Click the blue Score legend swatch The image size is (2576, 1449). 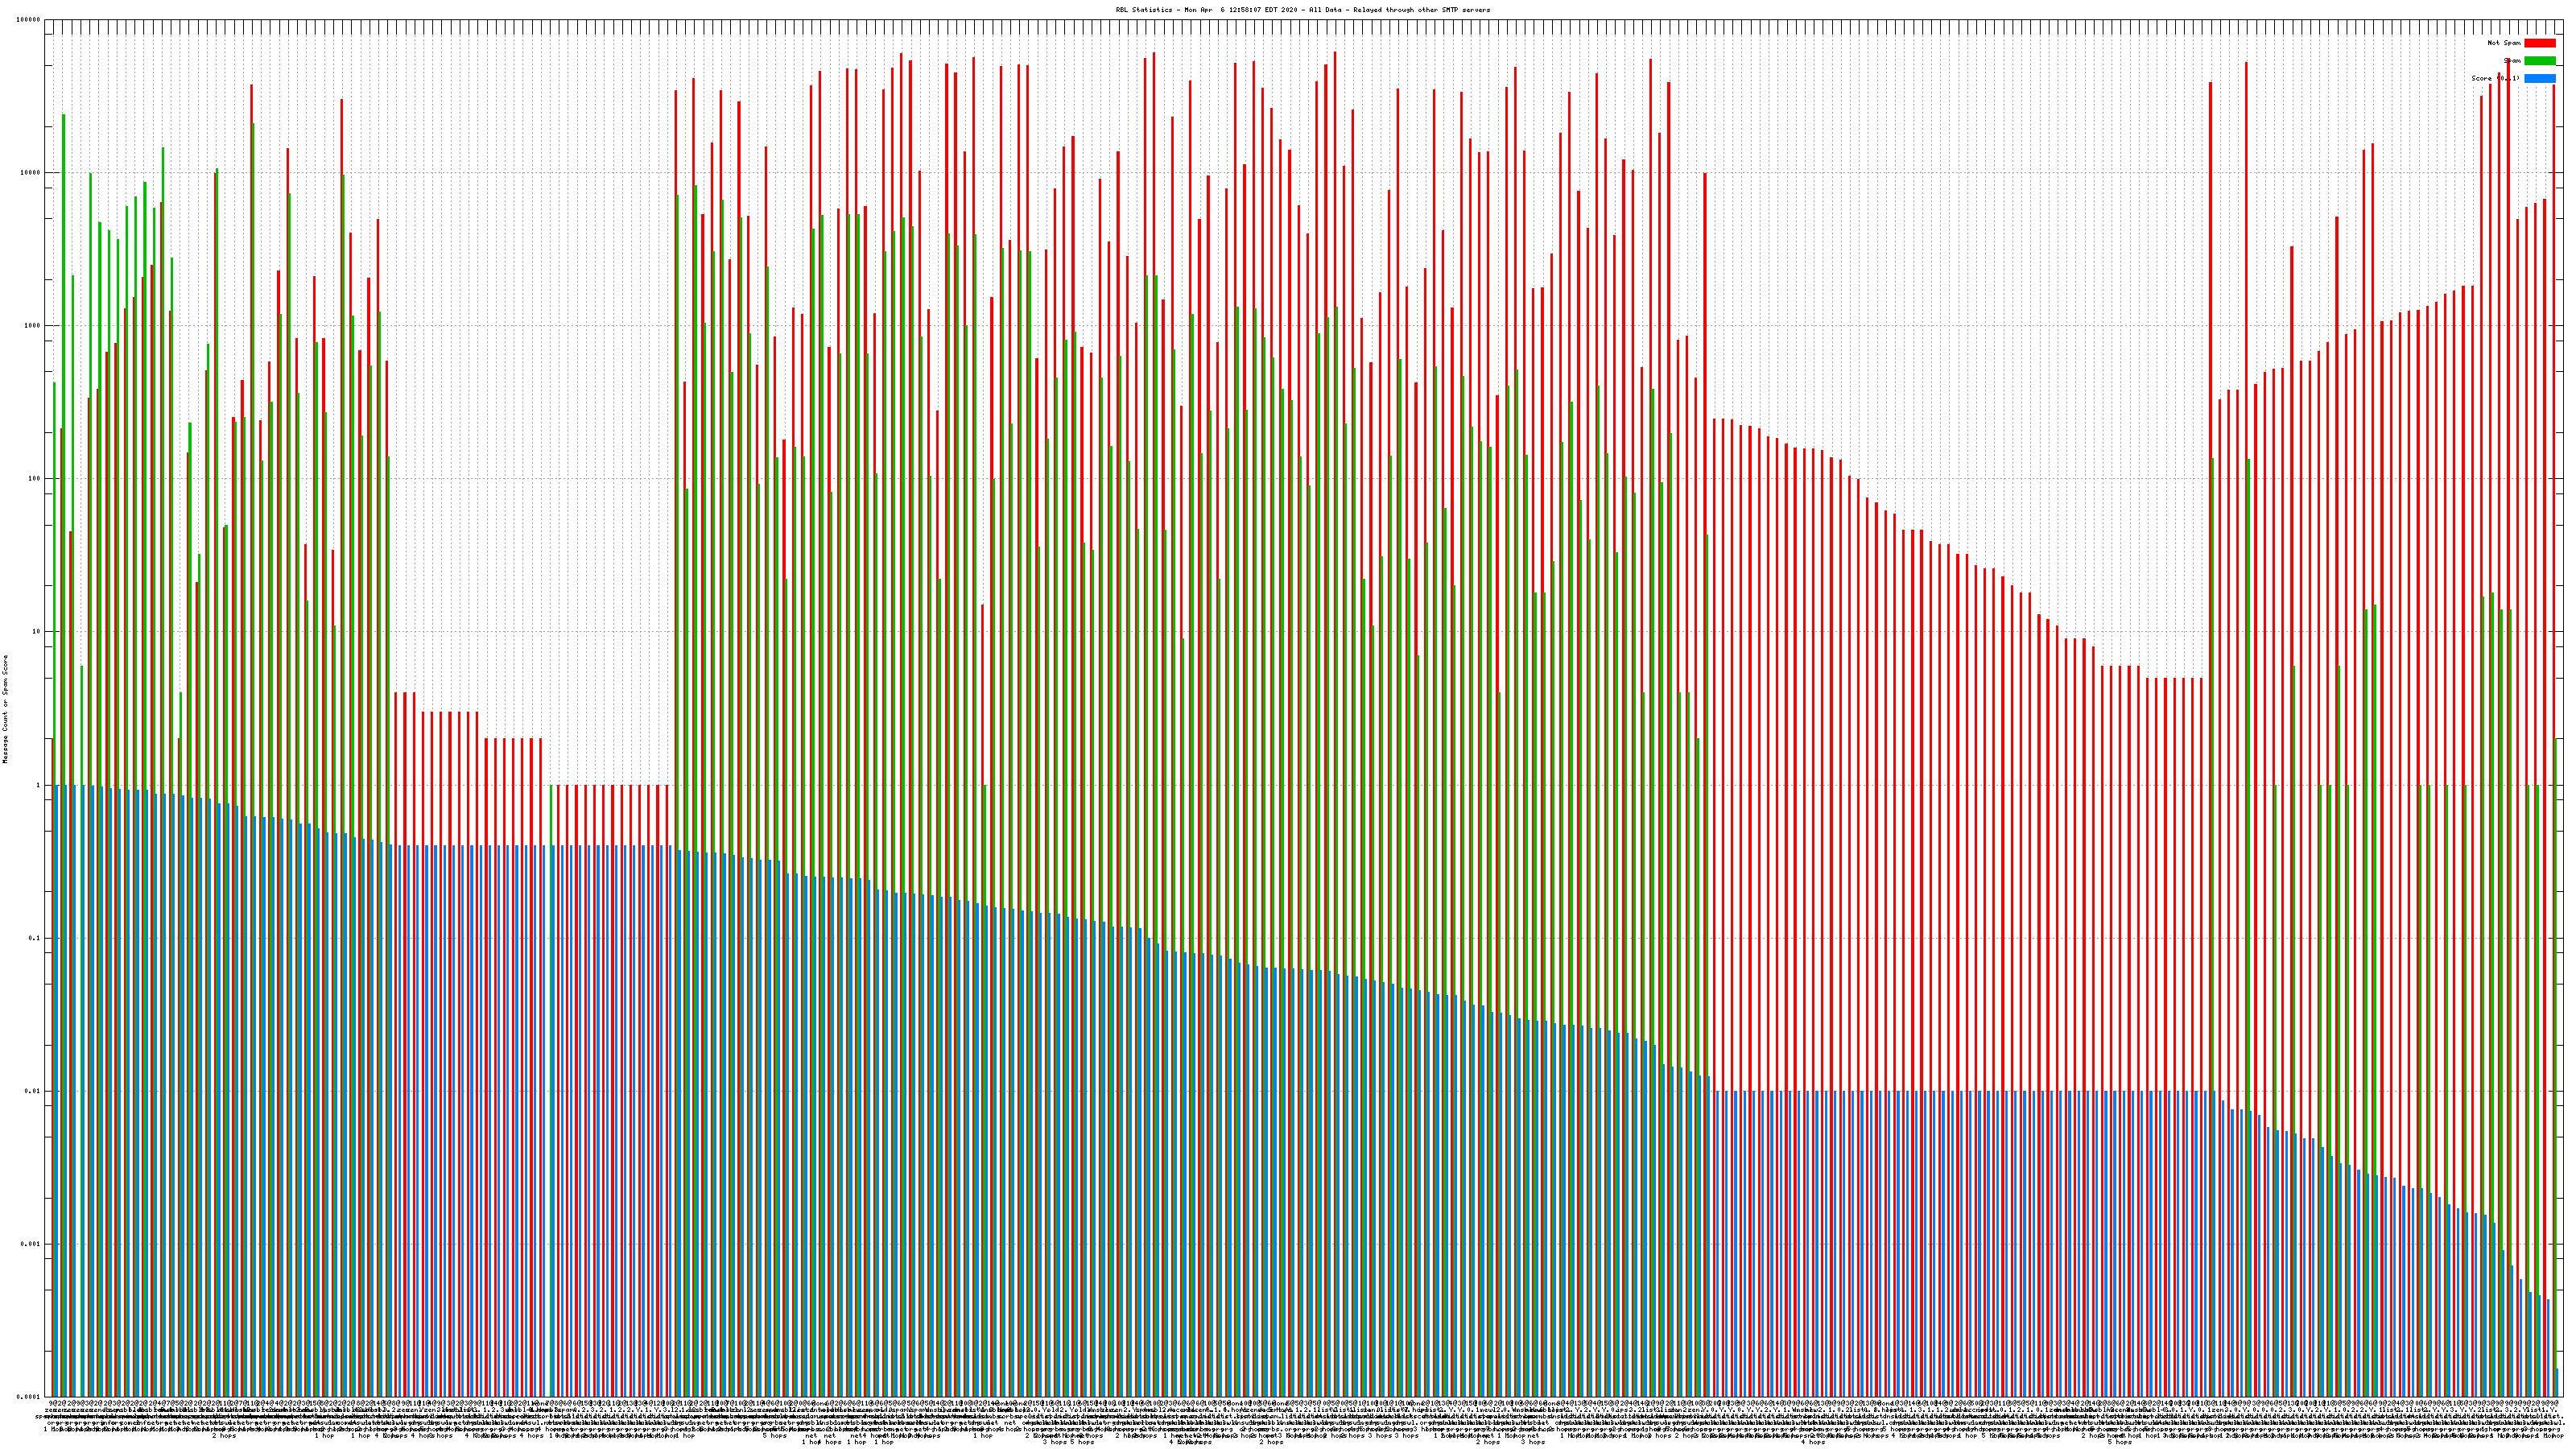click(2539, 78)
